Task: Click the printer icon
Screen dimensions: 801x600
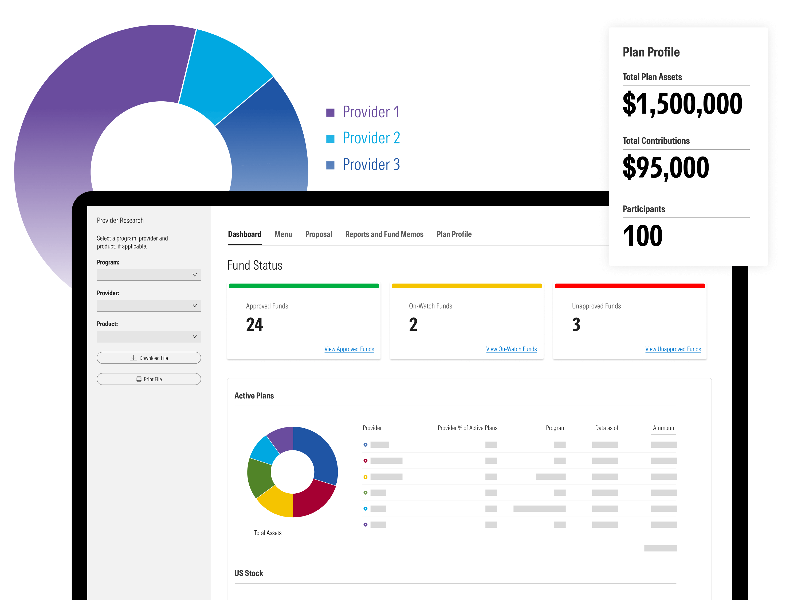Action: (139, 379)
